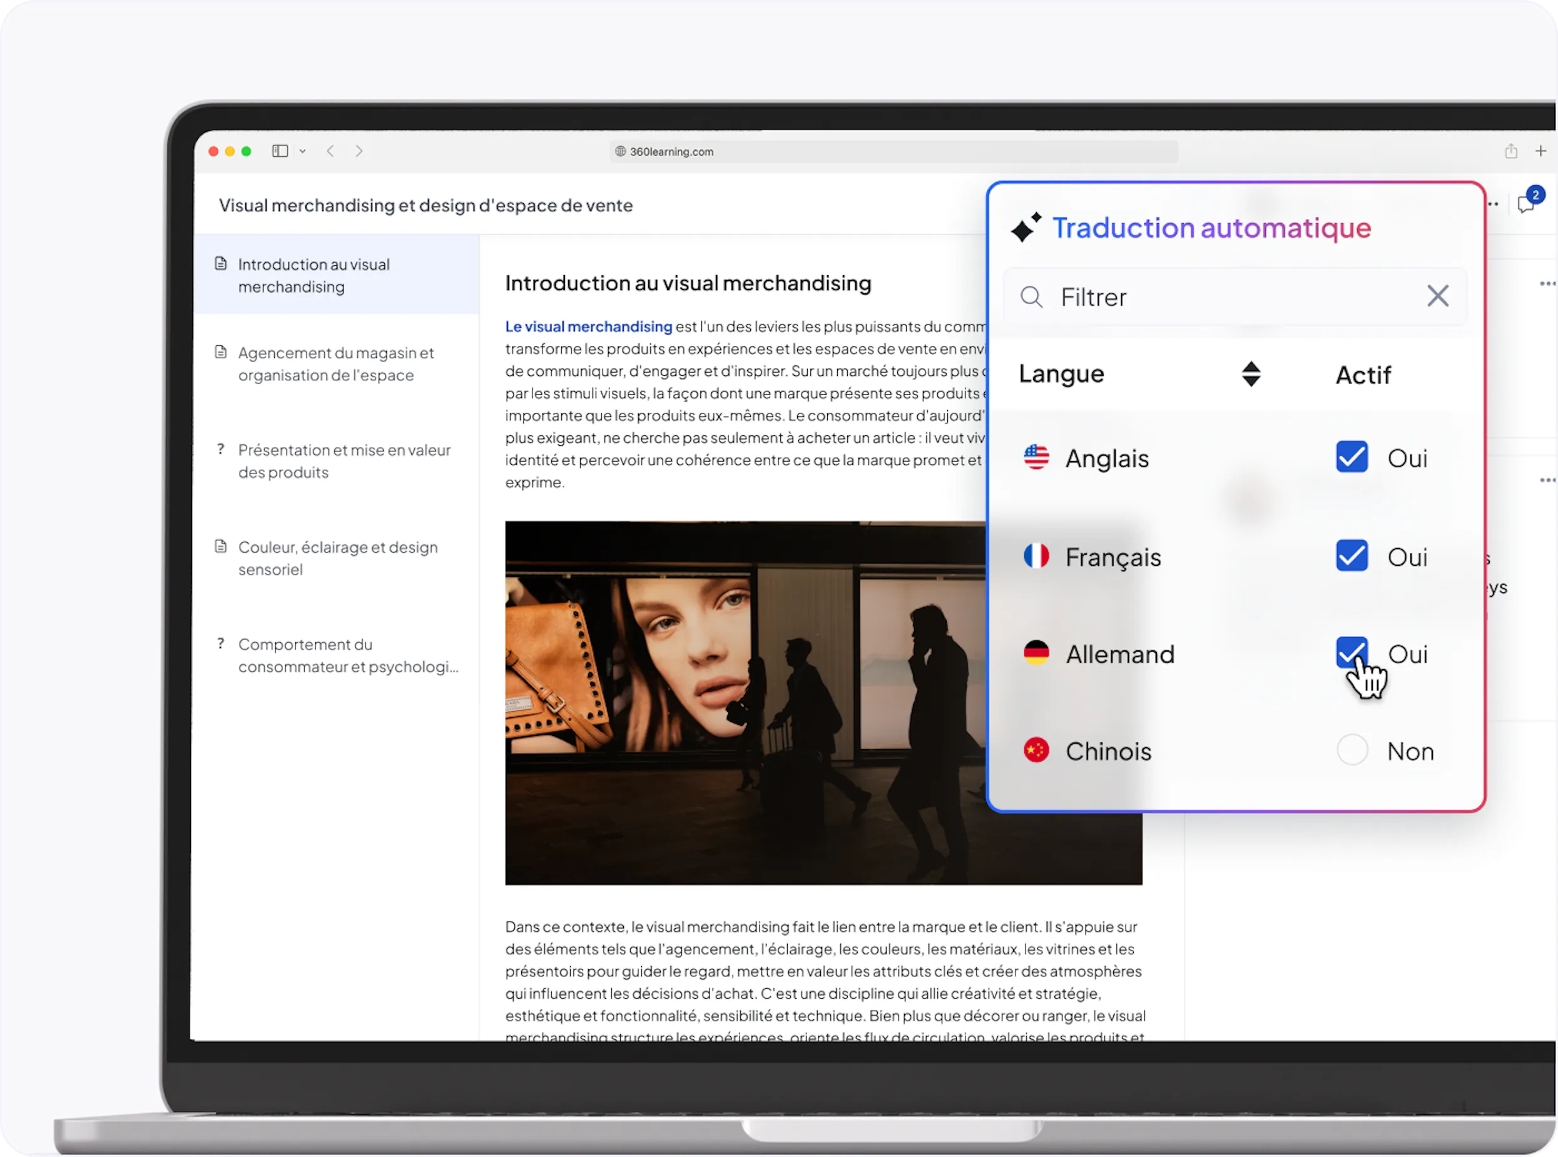Clear the Filtrer field with the X
The height and width of the screenshot is (1157, 1558).
(x=1437, y=296)
